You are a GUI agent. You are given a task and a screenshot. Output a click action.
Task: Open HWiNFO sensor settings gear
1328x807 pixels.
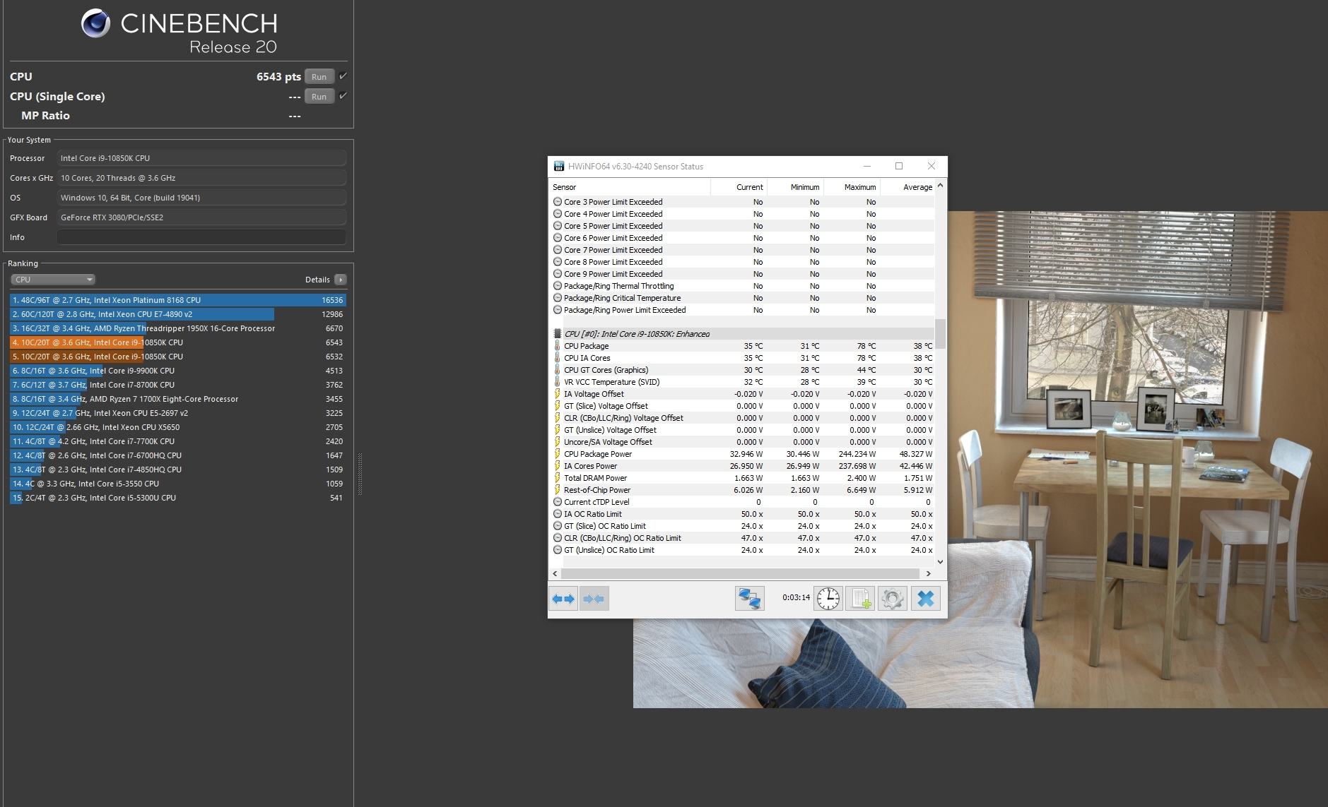(893, 599)
